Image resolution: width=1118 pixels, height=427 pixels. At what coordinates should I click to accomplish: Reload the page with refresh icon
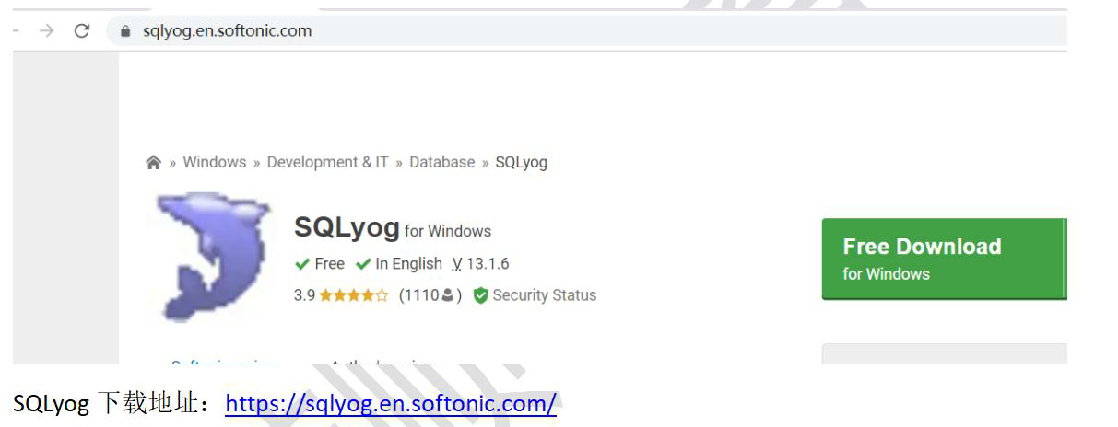click(x=82, y=30)
